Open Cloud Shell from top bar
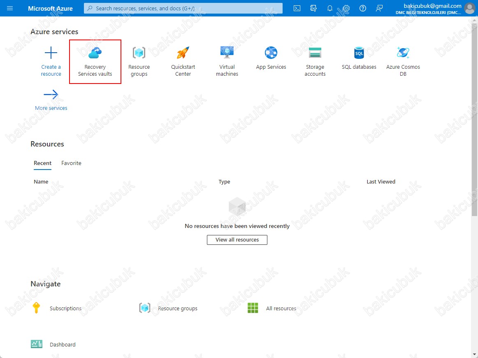 297,8
